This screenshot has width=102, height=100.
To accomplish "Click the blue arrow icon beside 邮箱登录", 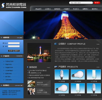I will tap(2, 37).
